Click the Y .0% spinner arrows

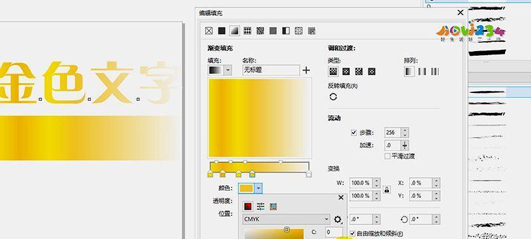coord(437,196)
